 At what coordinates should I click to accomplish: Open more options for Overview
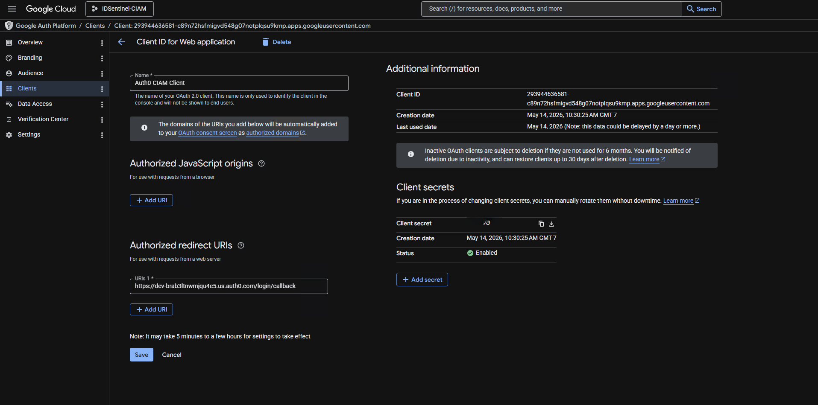102,43
